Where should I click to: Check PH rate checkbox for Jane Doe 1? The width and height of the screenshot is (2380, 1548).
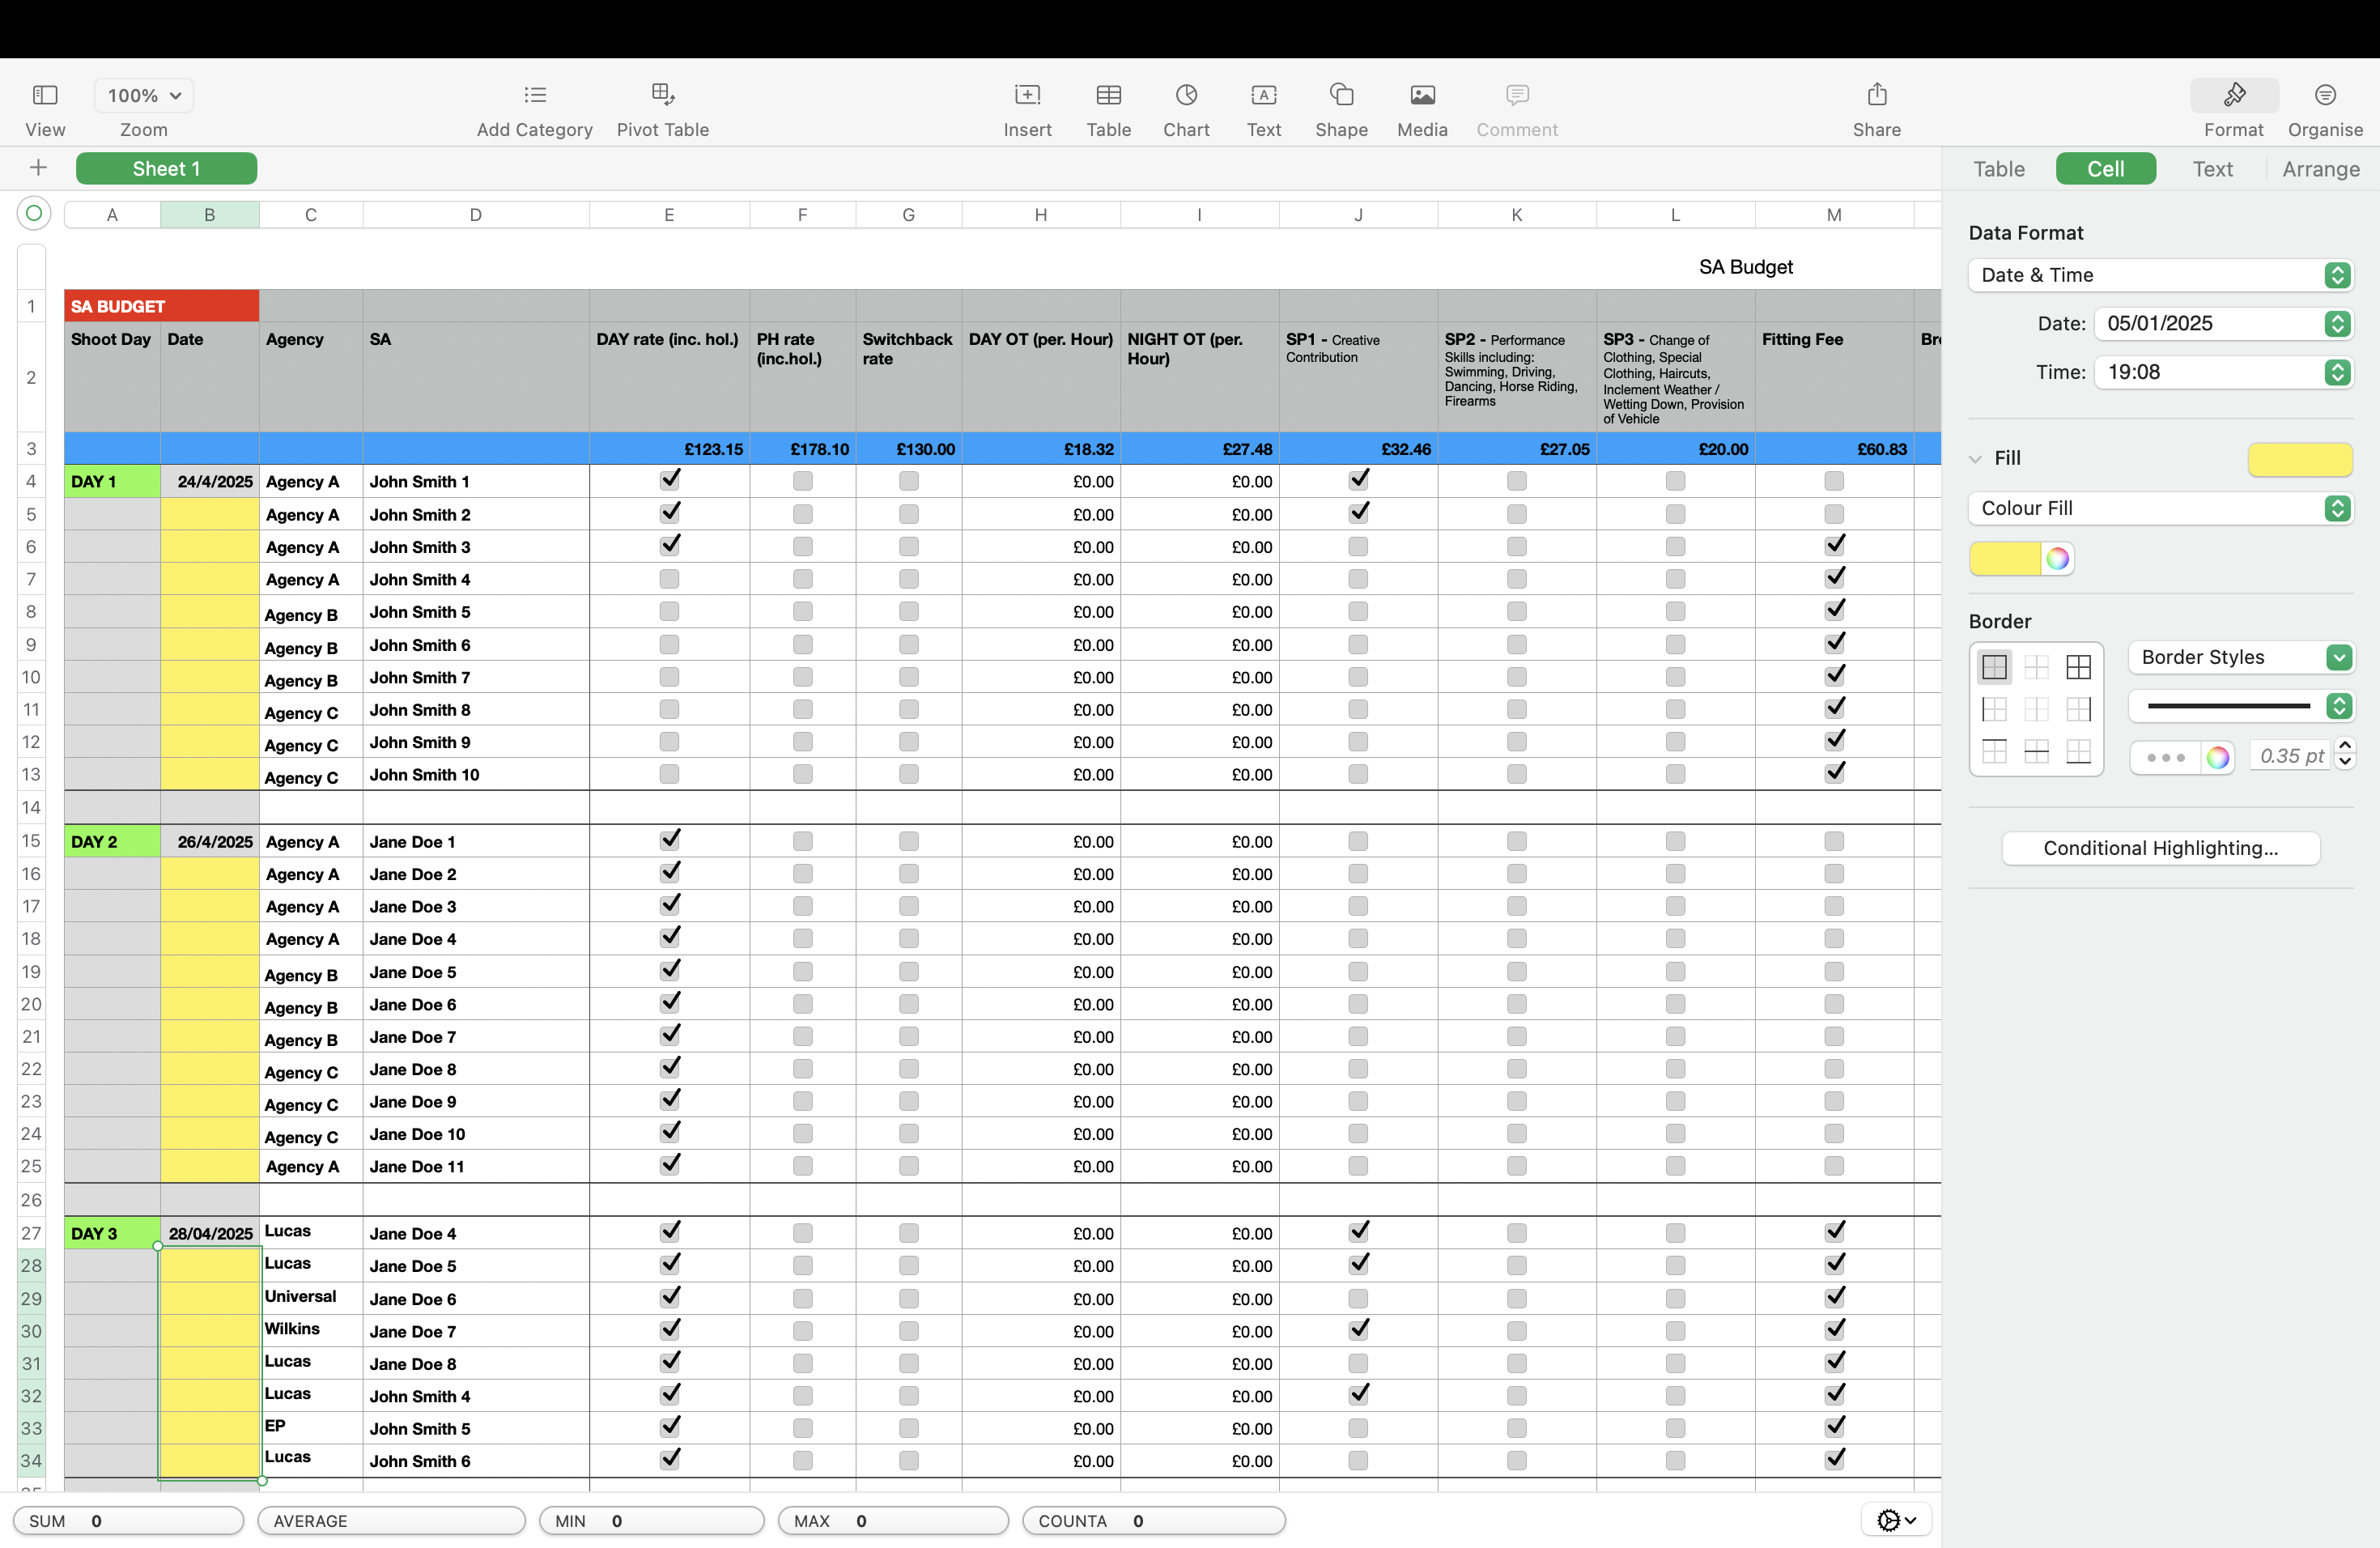click(802, 842)
